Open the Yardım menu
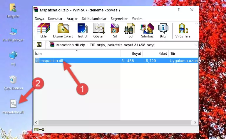Image resolution: width=226 pixels, height=139 pixels. tap(137, 19)
